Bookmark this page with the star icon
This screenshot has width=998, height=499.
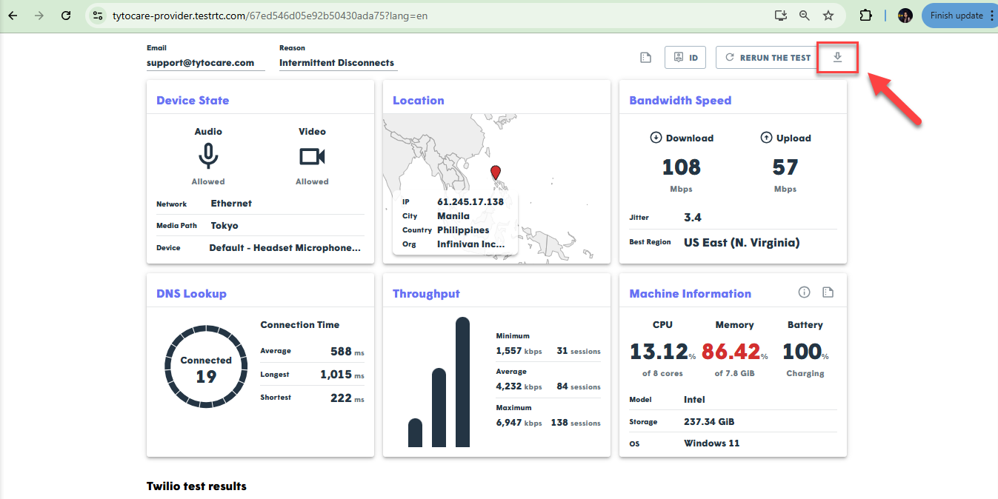click(828, 15)
